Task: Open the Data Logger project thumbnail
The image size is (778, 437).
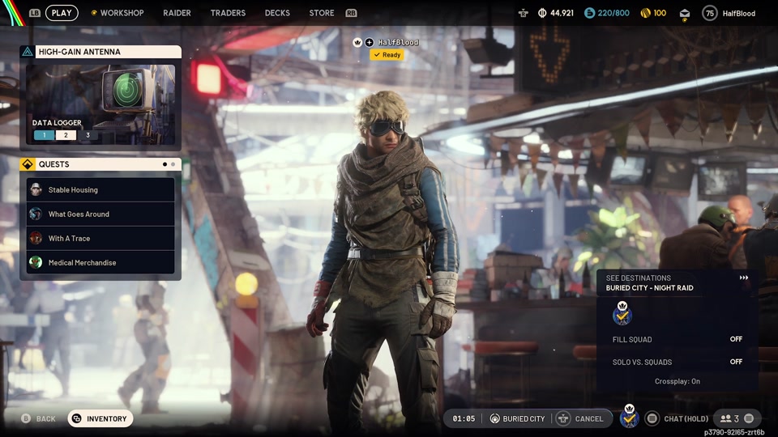Action: pyautogui.click(x=100, y=104)
